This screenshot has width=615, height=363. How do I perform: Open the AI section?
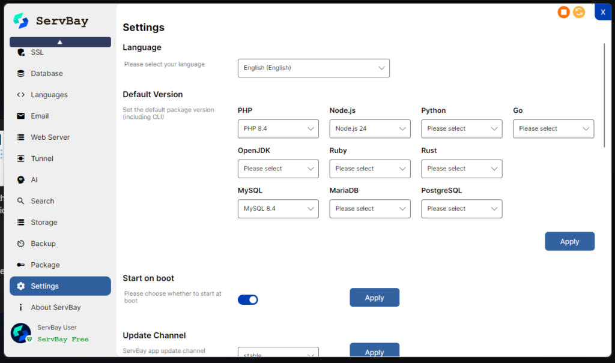coord(60,179)
